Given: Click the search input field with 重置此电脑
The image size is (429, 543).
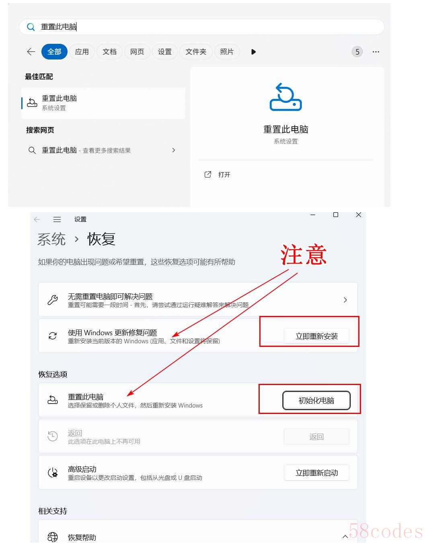Looking at the screenshot, I should [x=202, y=27].
